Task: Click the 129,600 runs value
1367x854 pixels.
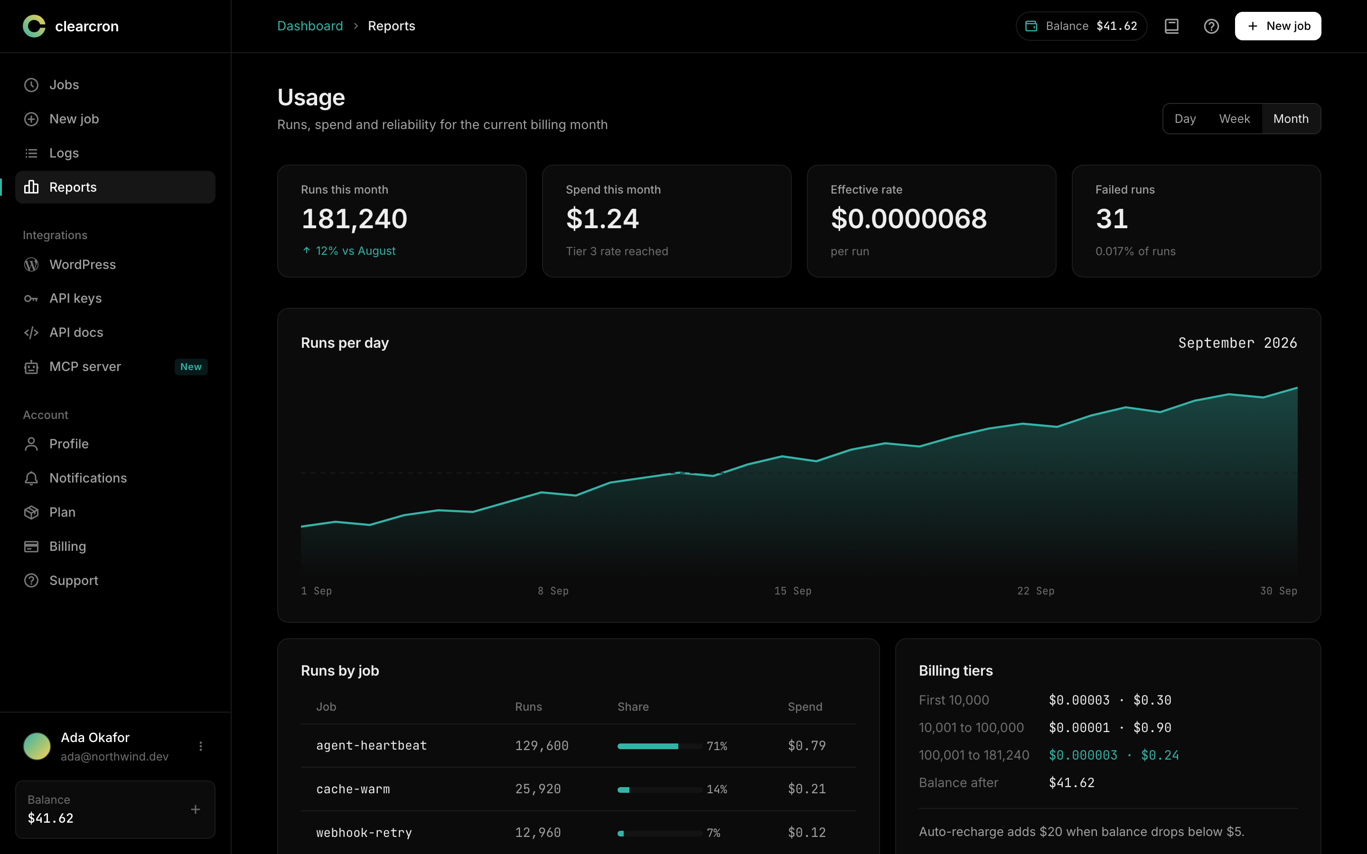Action: click(x=542, y=745)
